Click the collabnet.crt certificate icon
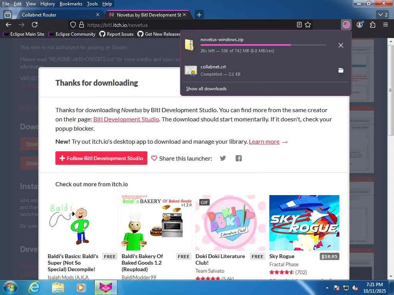 [x=191, y=71]
